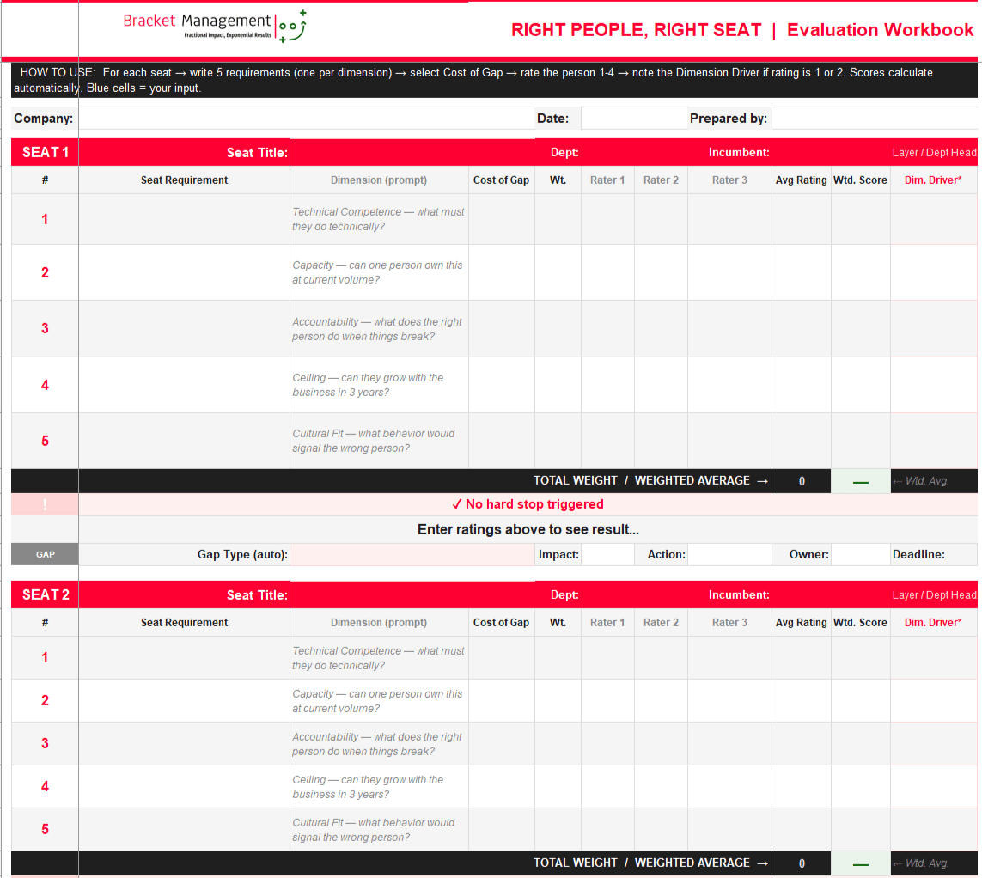Click Seat 2 total weight value 0
This screenshot has width=982, height=878.
802,863
